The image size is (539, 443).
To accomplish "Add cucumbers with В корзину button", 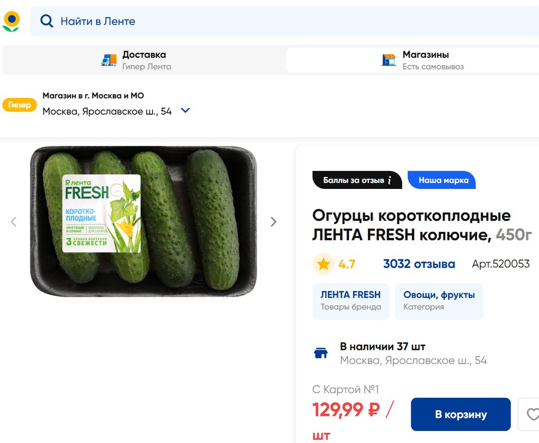I will [461, 414].
